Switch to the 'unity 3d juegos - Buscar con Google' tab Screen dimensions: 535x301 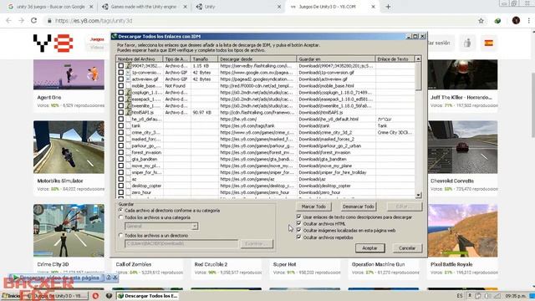[50, 7]
